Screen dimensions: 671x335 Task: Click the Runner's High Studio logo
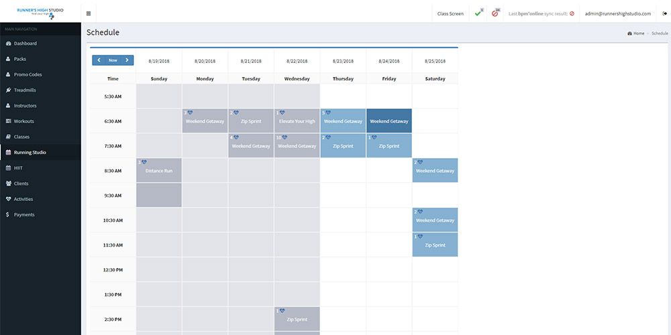[x=40, y=12]
